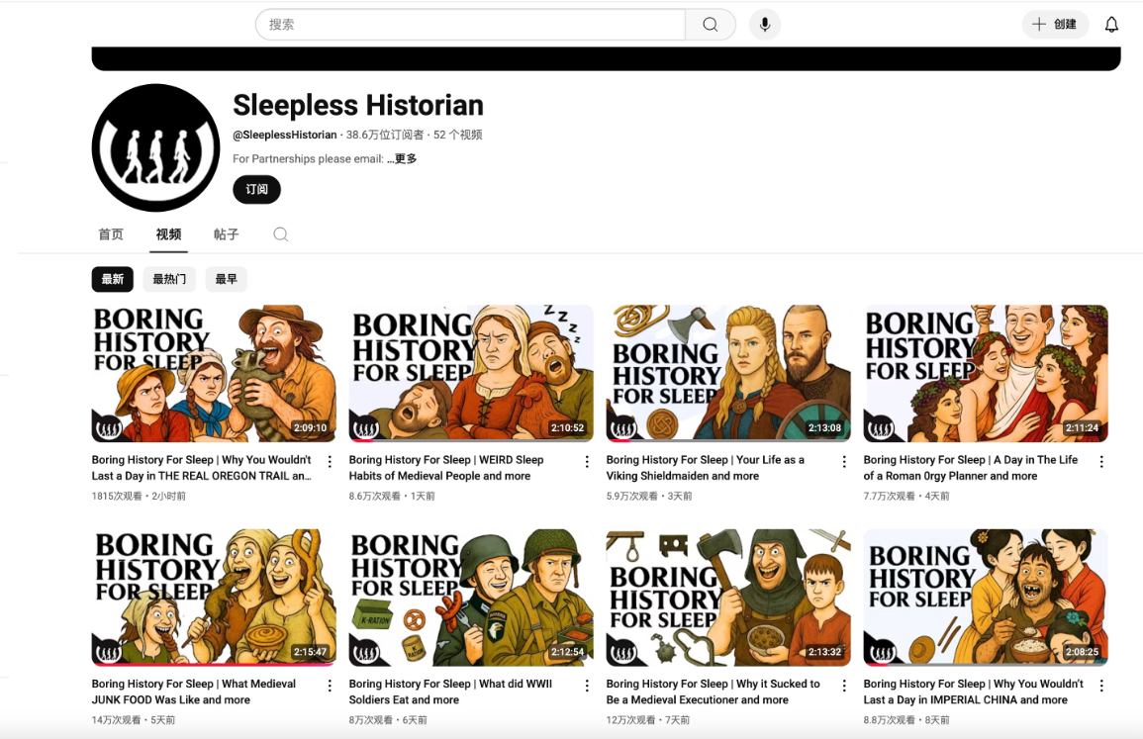Screen dimensions: 1143x739
Task: Open more options for Oregon Trail video
Action: click(x=330, y=462)
